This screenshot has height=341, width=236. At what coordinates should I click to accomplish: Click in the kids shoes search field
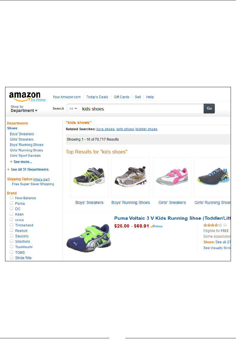pos(142,109)
